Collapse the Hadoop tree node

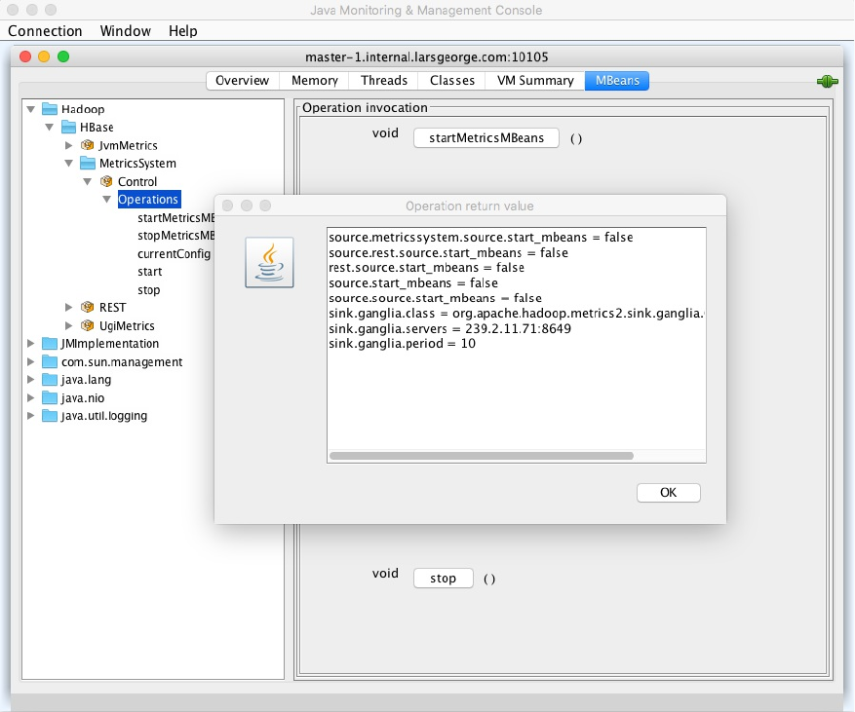coord(31,109)
